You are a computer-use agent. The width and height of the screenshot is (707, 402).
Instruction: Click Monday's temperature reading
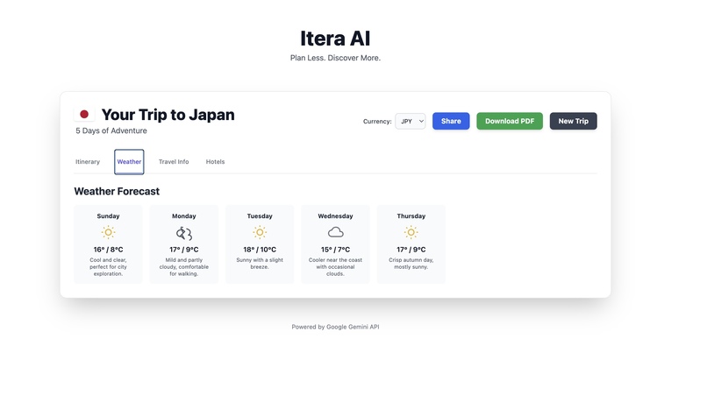184,250
